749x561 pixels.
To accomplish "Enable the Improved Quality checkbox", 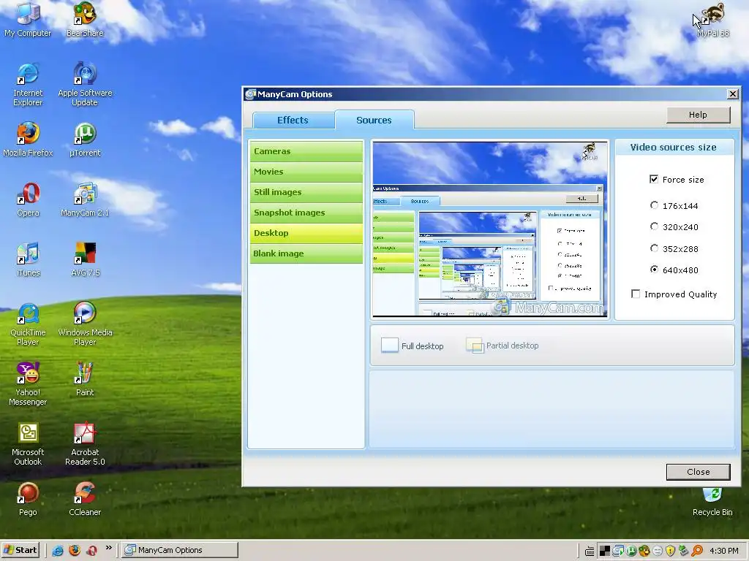I will point(636,294).
